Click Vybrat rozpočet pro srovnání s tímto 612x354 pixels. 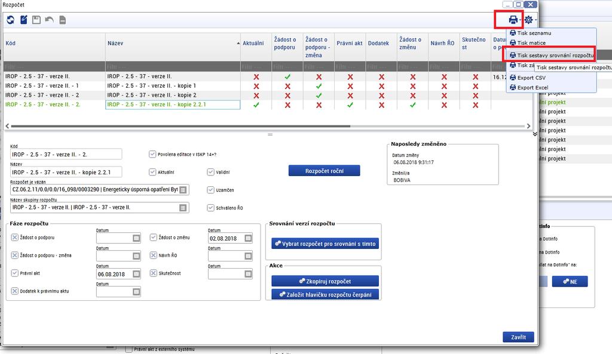point(325,244)
